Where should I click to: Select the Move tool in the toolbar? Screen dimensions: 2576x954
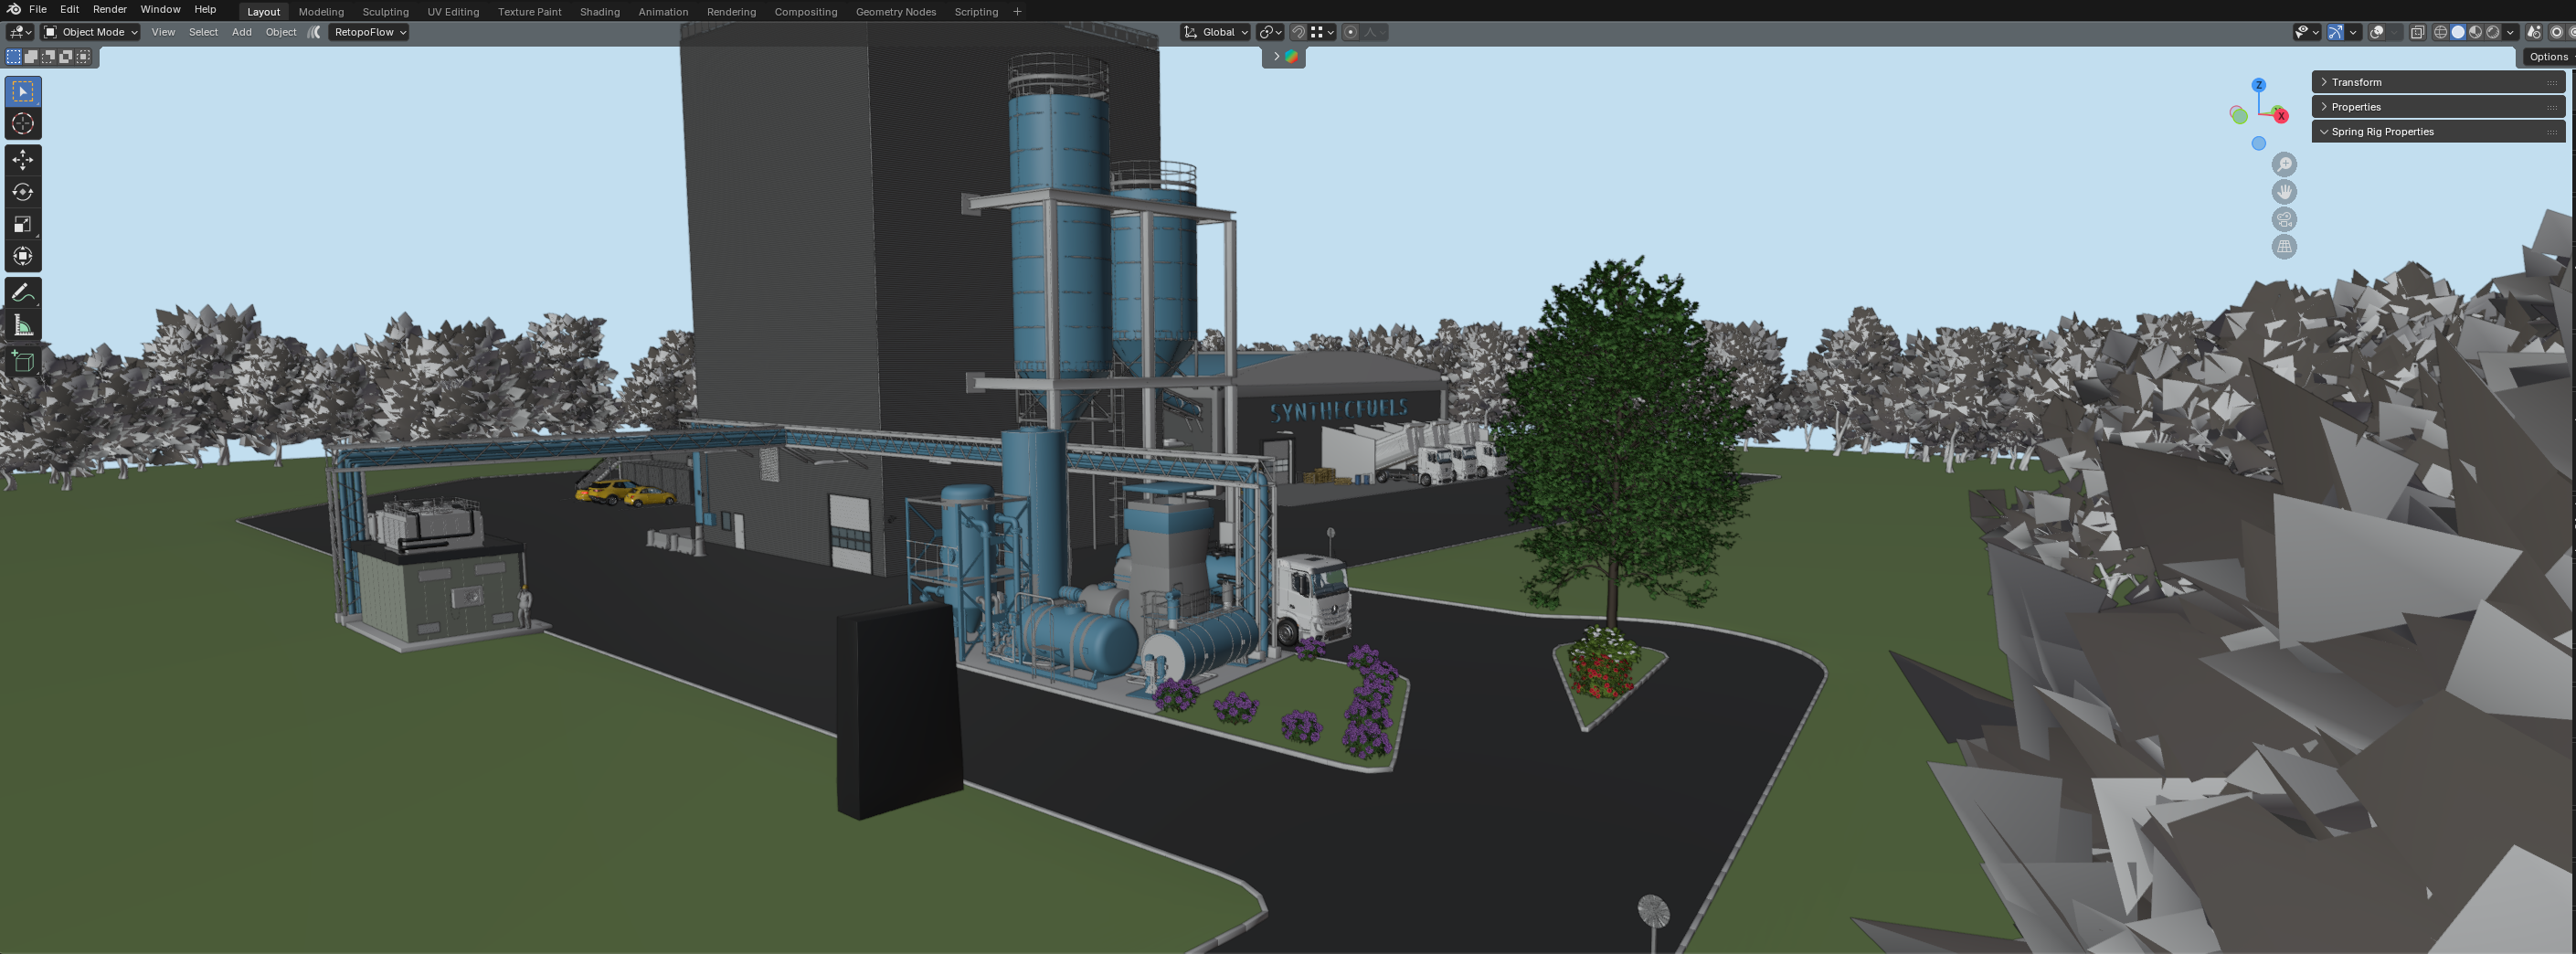click(23, 160)
